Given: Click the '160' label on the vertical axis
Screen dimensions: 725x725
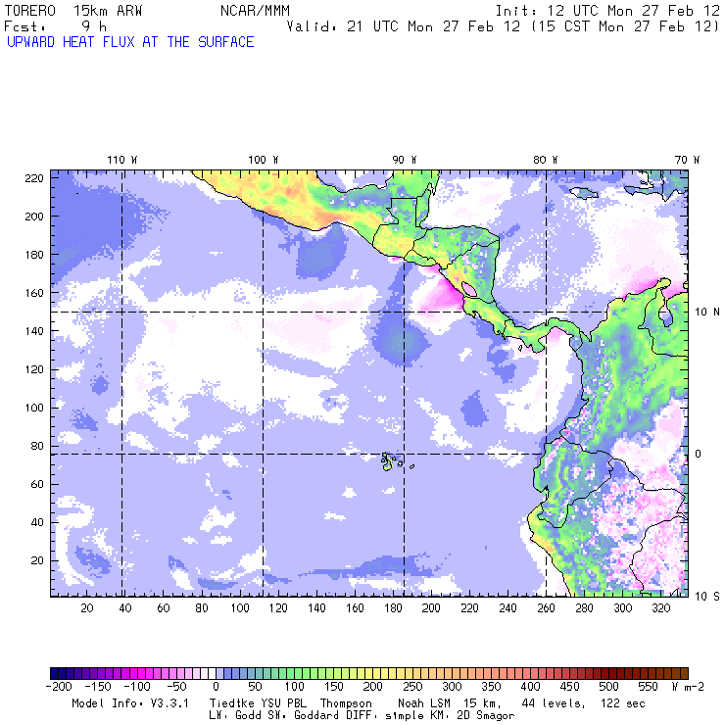Looking at the screenshot, I should [34, 293].
